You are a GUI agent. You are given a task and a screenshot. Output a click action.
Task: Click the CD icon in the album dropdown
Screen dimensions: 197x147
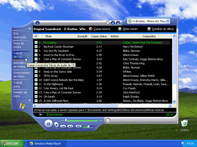130,21
